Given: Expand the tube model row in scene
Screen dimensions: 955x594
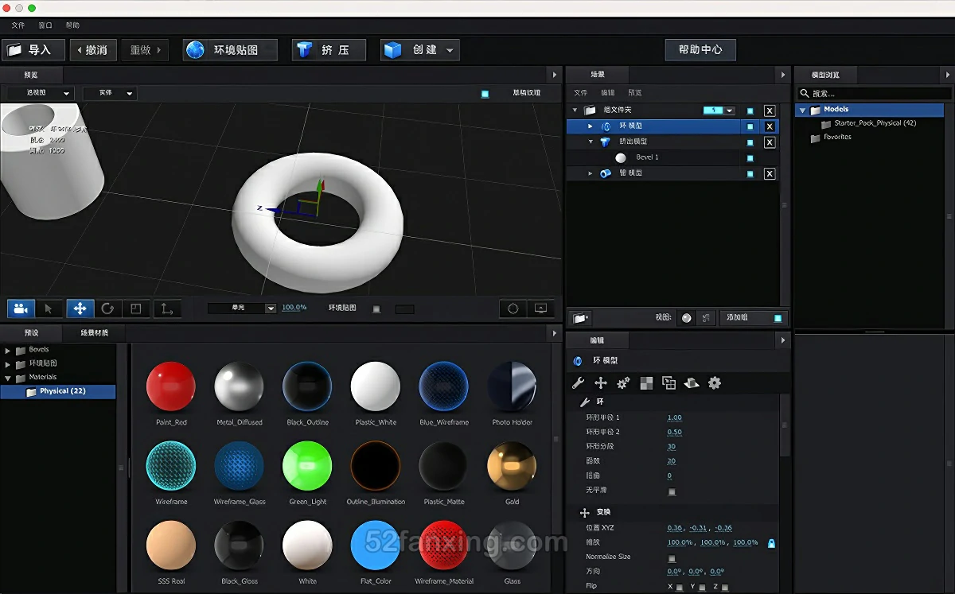Looking at the screenshot, I should click(590, 173).
